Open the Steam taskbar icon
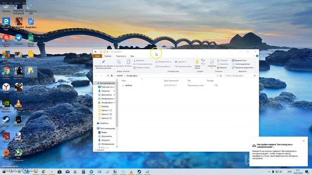Screen dimensions: 312x175 (139, 172)
